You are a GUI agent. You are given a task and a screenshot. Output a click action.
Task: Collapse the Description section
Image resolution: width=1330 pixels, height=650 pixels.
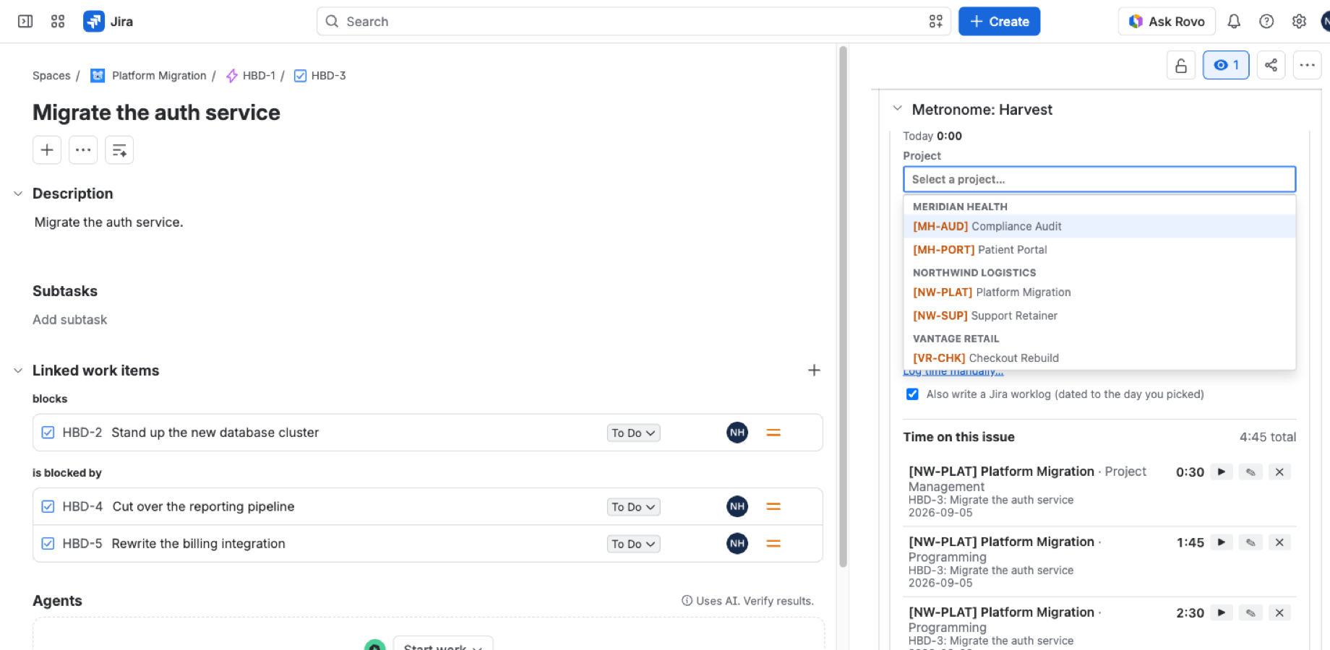pos(18,194)
